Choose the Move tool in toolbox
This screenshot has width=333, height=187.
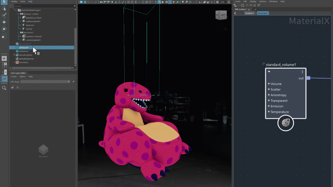(x=4, y=22)
